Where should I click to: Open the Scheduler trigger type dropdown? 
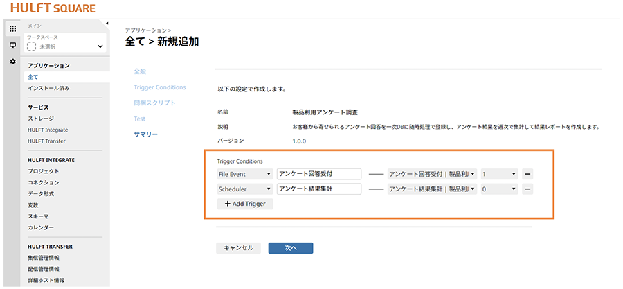click(244, 189)
